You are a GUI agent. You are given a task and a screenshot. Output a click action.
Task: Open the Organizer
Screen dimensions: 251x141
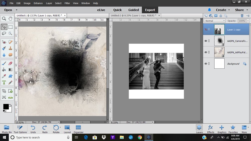[78, 129]
